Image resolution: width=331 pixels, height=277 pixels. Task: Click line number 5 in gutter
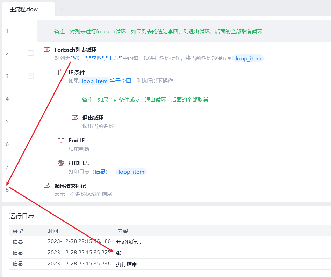tap(7, 121)
